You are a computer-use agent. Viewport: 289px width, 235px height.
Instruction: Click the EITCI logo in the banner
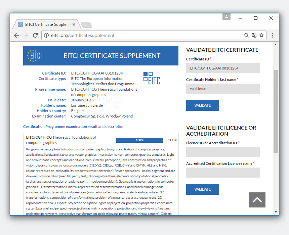pyautogui.click(x=34, y=56)
